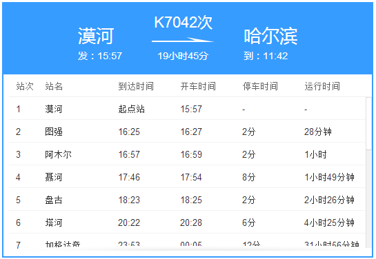Click the 到达时间 column header

click(136, 86)
